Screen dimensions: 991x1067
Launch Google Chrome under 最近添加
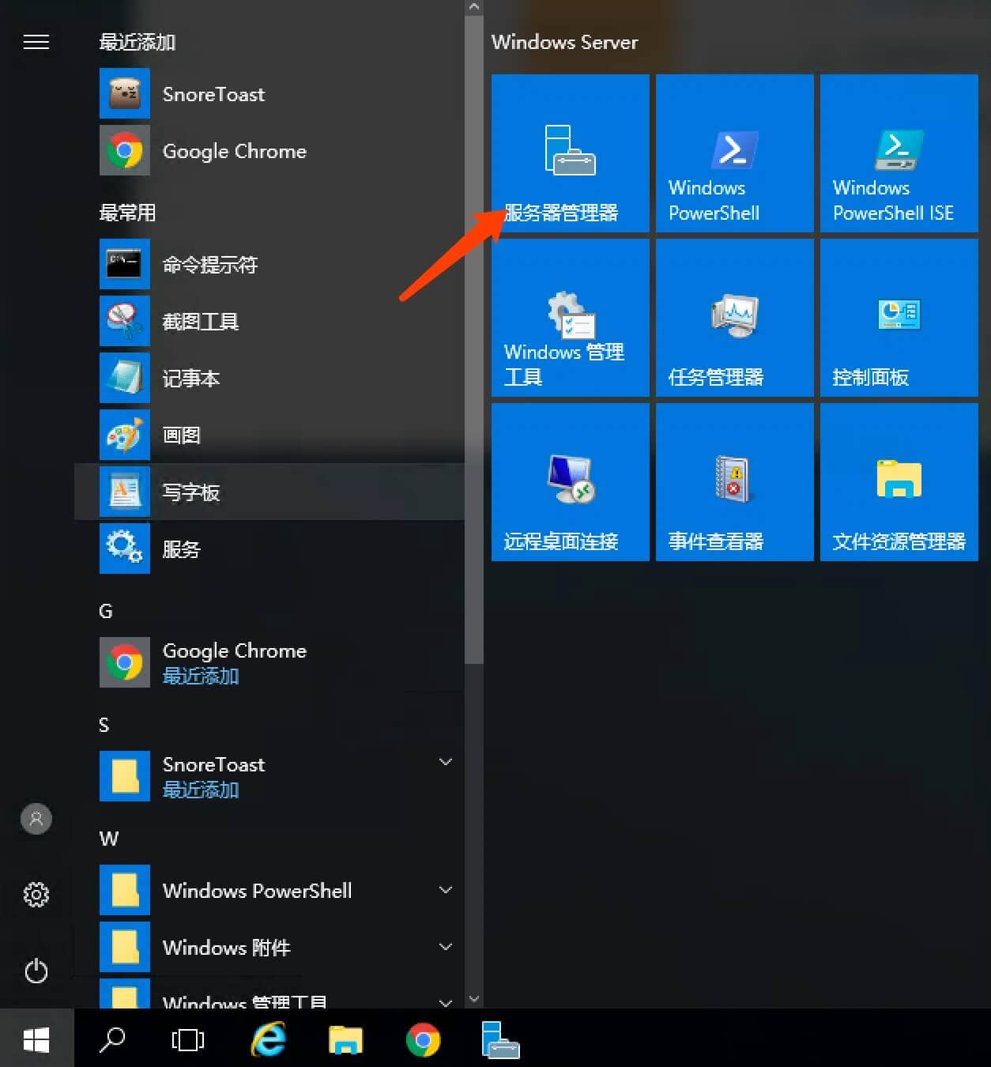[x=269, y=151]
